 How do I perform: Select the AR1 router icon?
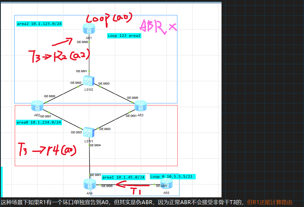pos(89,29)
